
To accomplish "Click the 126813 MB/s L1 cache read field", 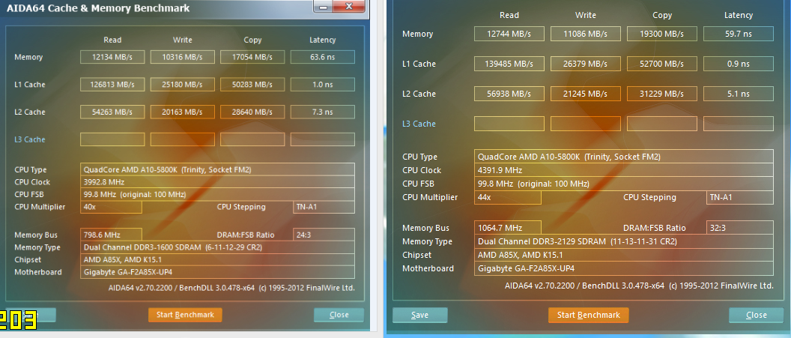I will [x=112, y=84].
